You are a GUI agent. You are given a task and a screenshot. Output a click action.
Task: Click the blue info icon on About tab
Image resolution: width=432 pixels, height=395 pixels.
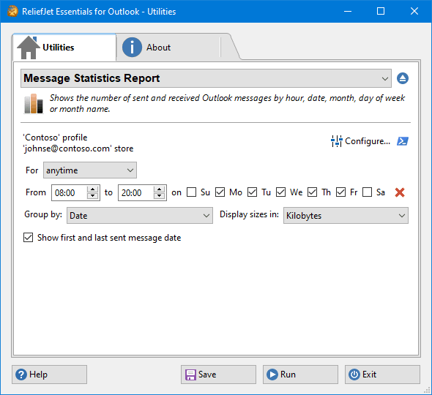[132, 48]
